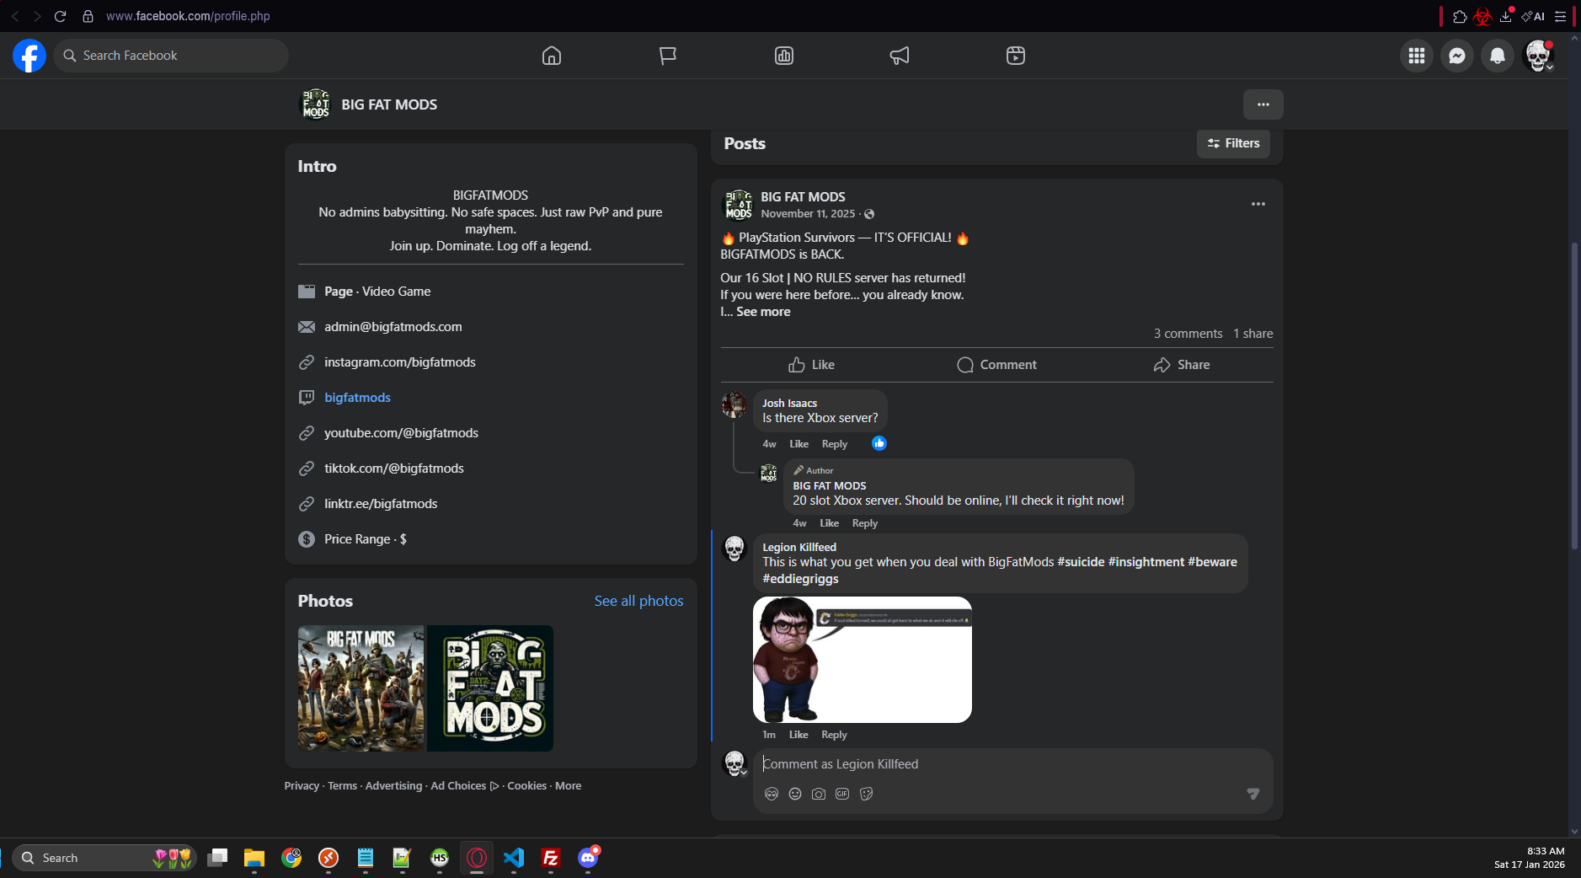Open the Reels icon in top navigation
The width and height of the screenshot is (1581, 878).
coord(1016,56)
